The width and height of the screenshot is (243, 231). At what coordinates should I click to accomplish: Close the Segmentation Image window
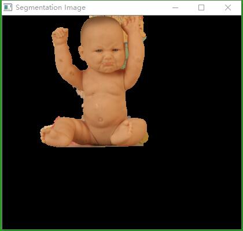click(228, 8)
